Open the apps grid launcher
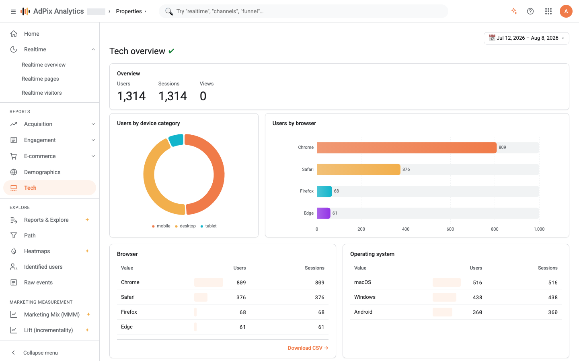The width and height of the screenshot is (579, 361). pos(548,11)
